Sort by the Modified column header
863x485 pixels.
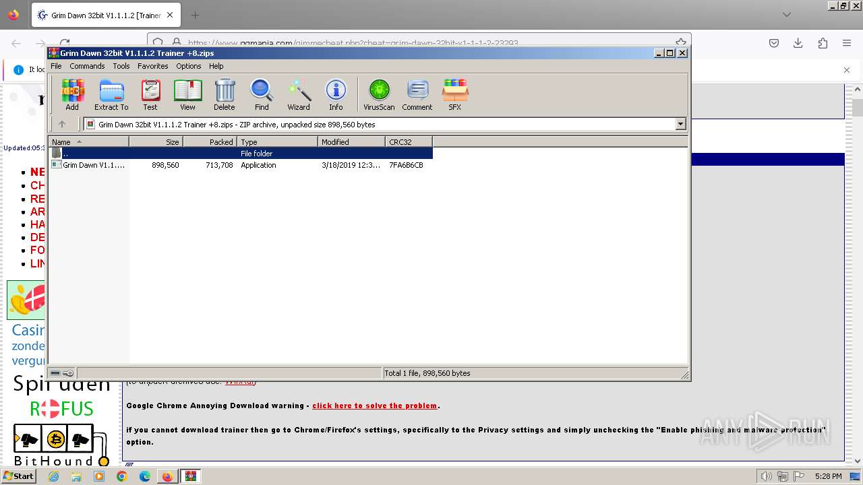point(351,141)
